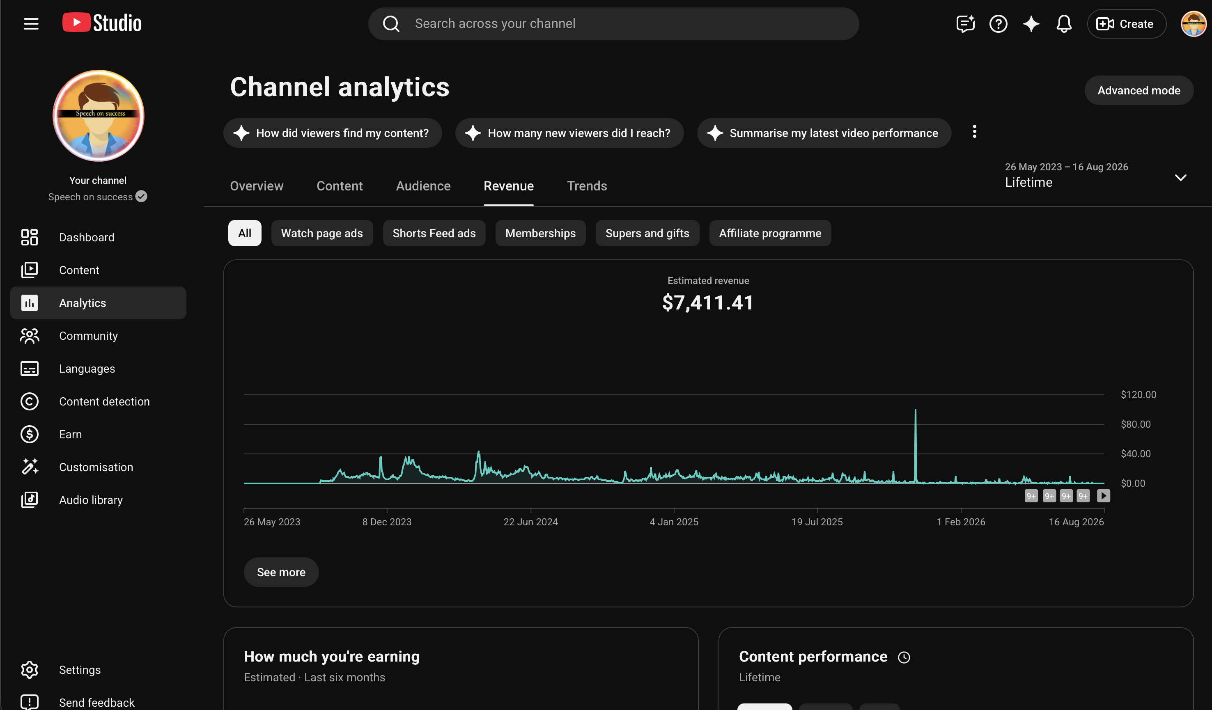The height and width of the screenshot is (710, 1212).
Task: Click the Advanced mode button
Action: pos(1139,90)
